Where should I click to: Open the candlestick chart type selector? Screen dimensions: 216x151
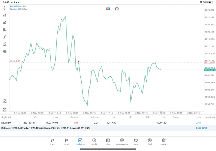tap(5, 15)
